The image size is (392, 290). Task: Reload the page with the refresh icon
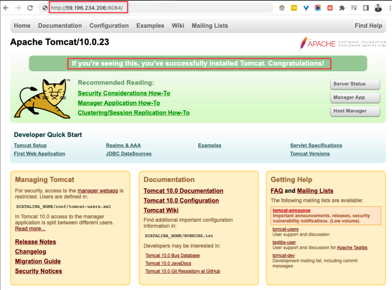coord(30,8)
